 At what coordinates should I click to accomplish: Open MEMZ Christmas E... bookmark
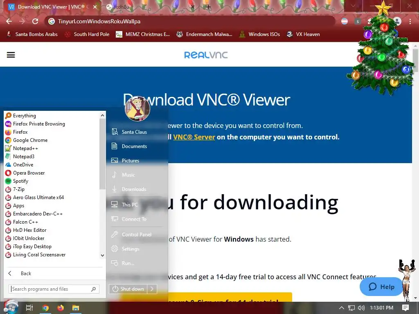[143, 34]
